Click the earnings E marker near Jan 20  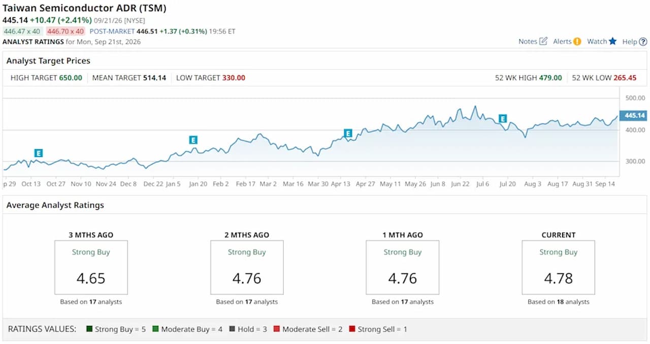click(193, 140)
